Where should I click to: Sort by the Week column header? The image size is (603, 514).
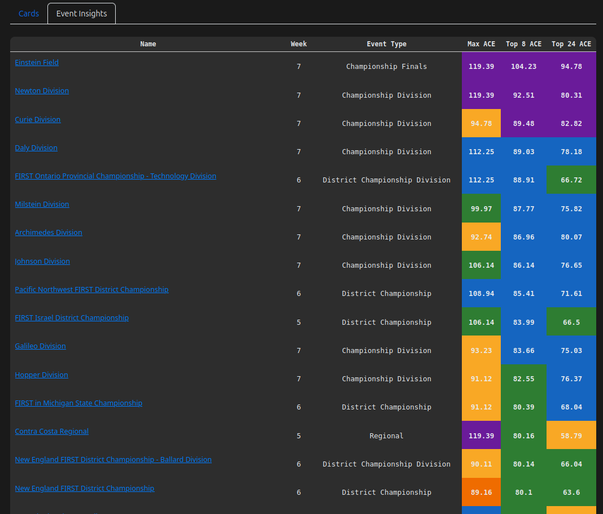tap(299, 44)
